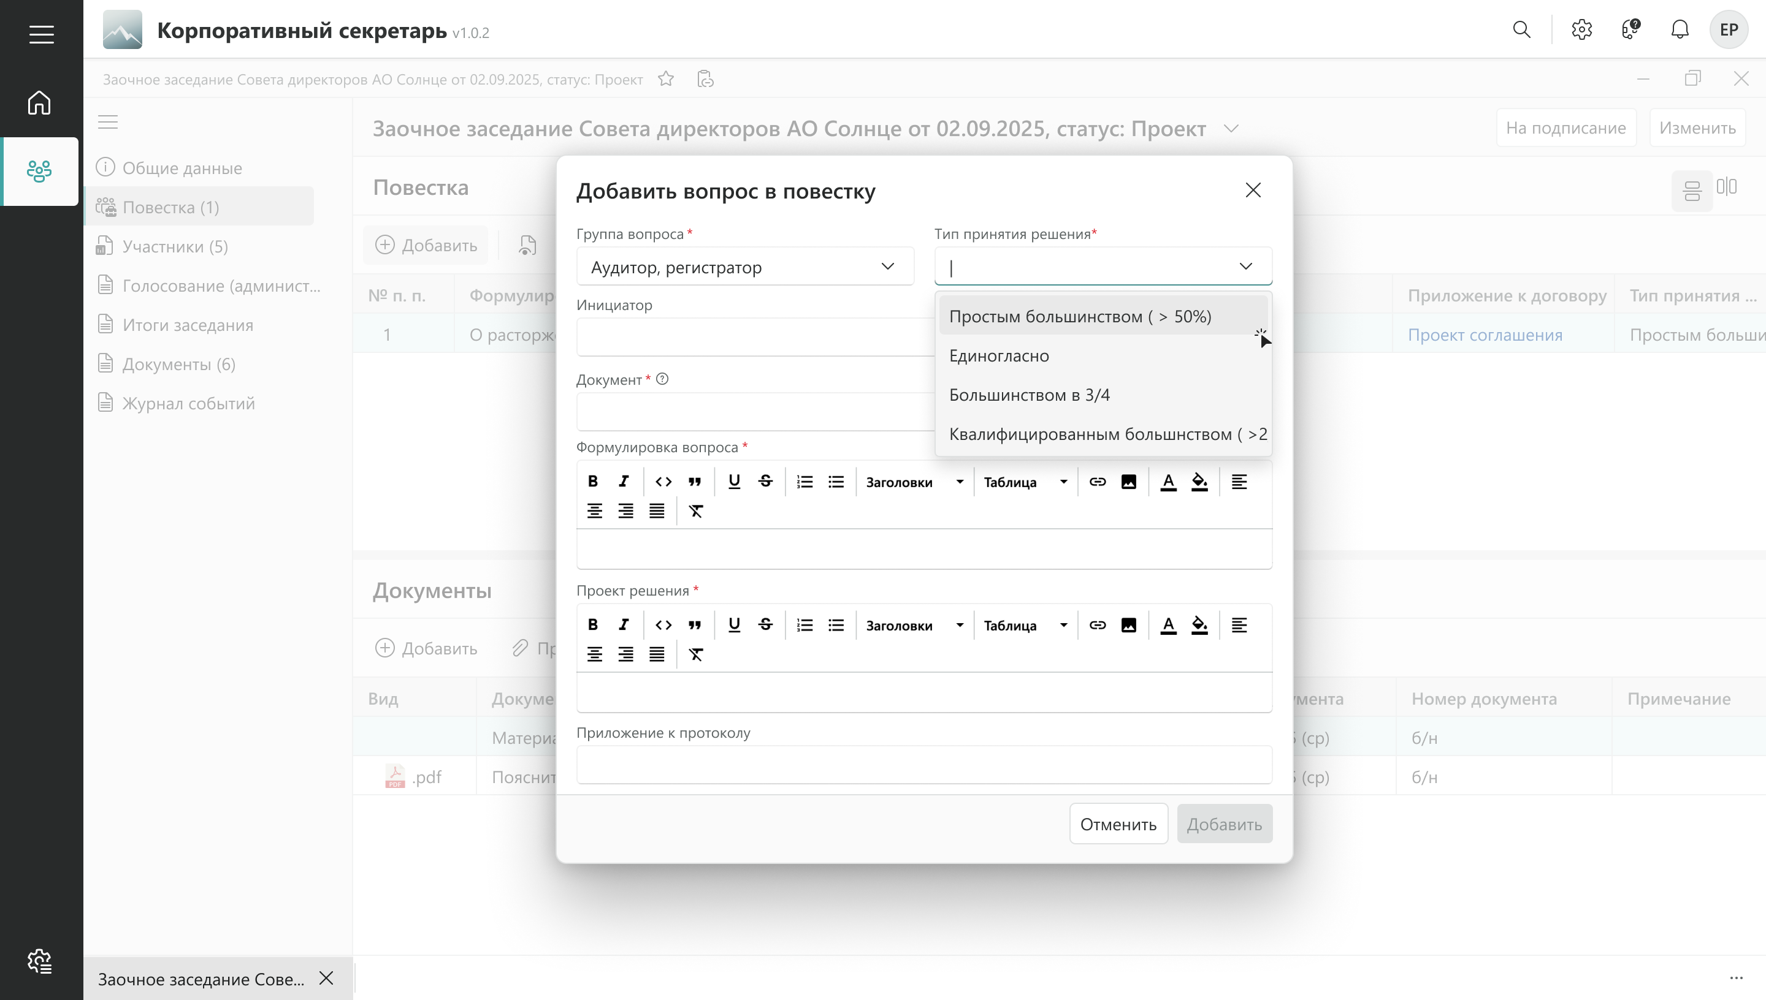Open notifications bell icon
This screenshot has height=1000, width=1766.
1680,29
